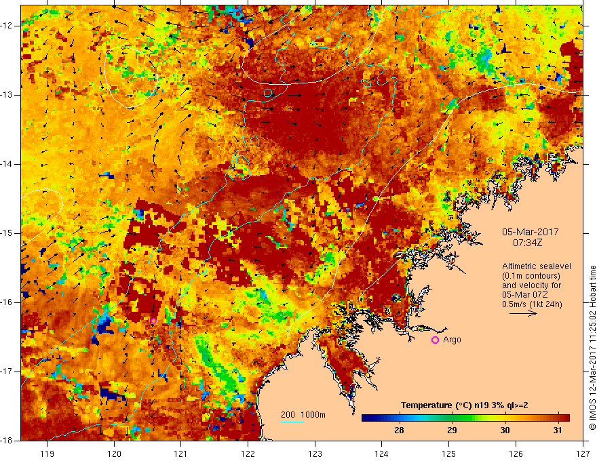Screen dimensions: 597x461
Task: Click the longitude axis label 122
Action: tap(248, 454)
